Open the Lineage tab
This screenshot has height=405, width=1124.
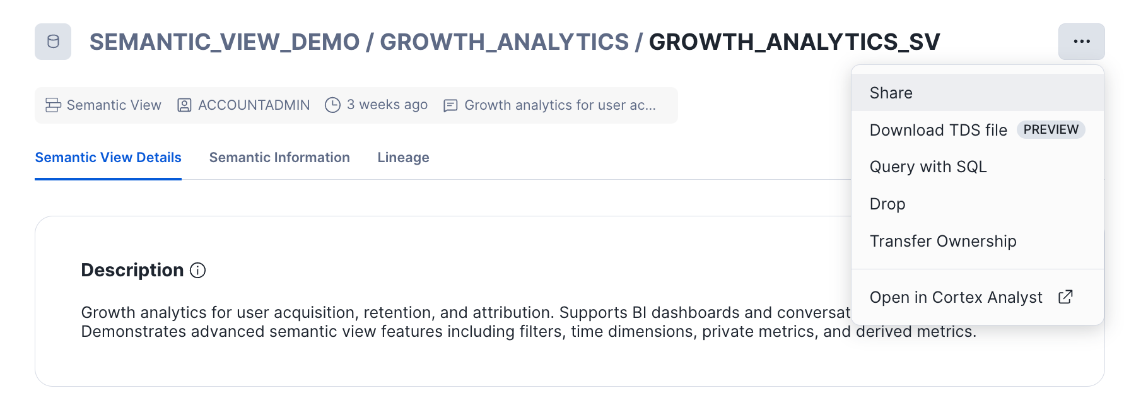[403, 158]
